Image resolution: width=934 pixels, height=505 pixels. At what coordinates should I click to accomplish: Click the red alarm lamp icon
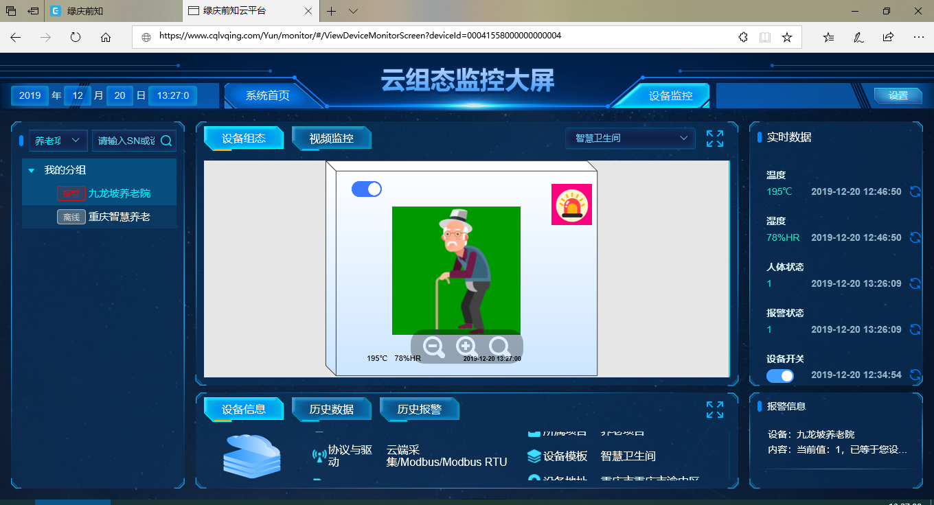571,204
